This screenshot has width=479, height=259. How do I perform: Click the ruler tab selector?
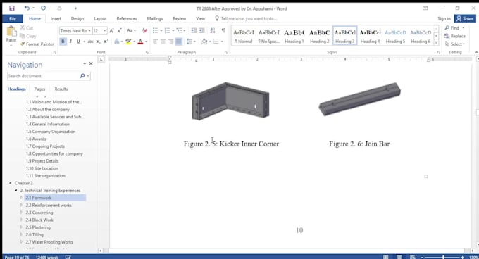tap(101, 60)
